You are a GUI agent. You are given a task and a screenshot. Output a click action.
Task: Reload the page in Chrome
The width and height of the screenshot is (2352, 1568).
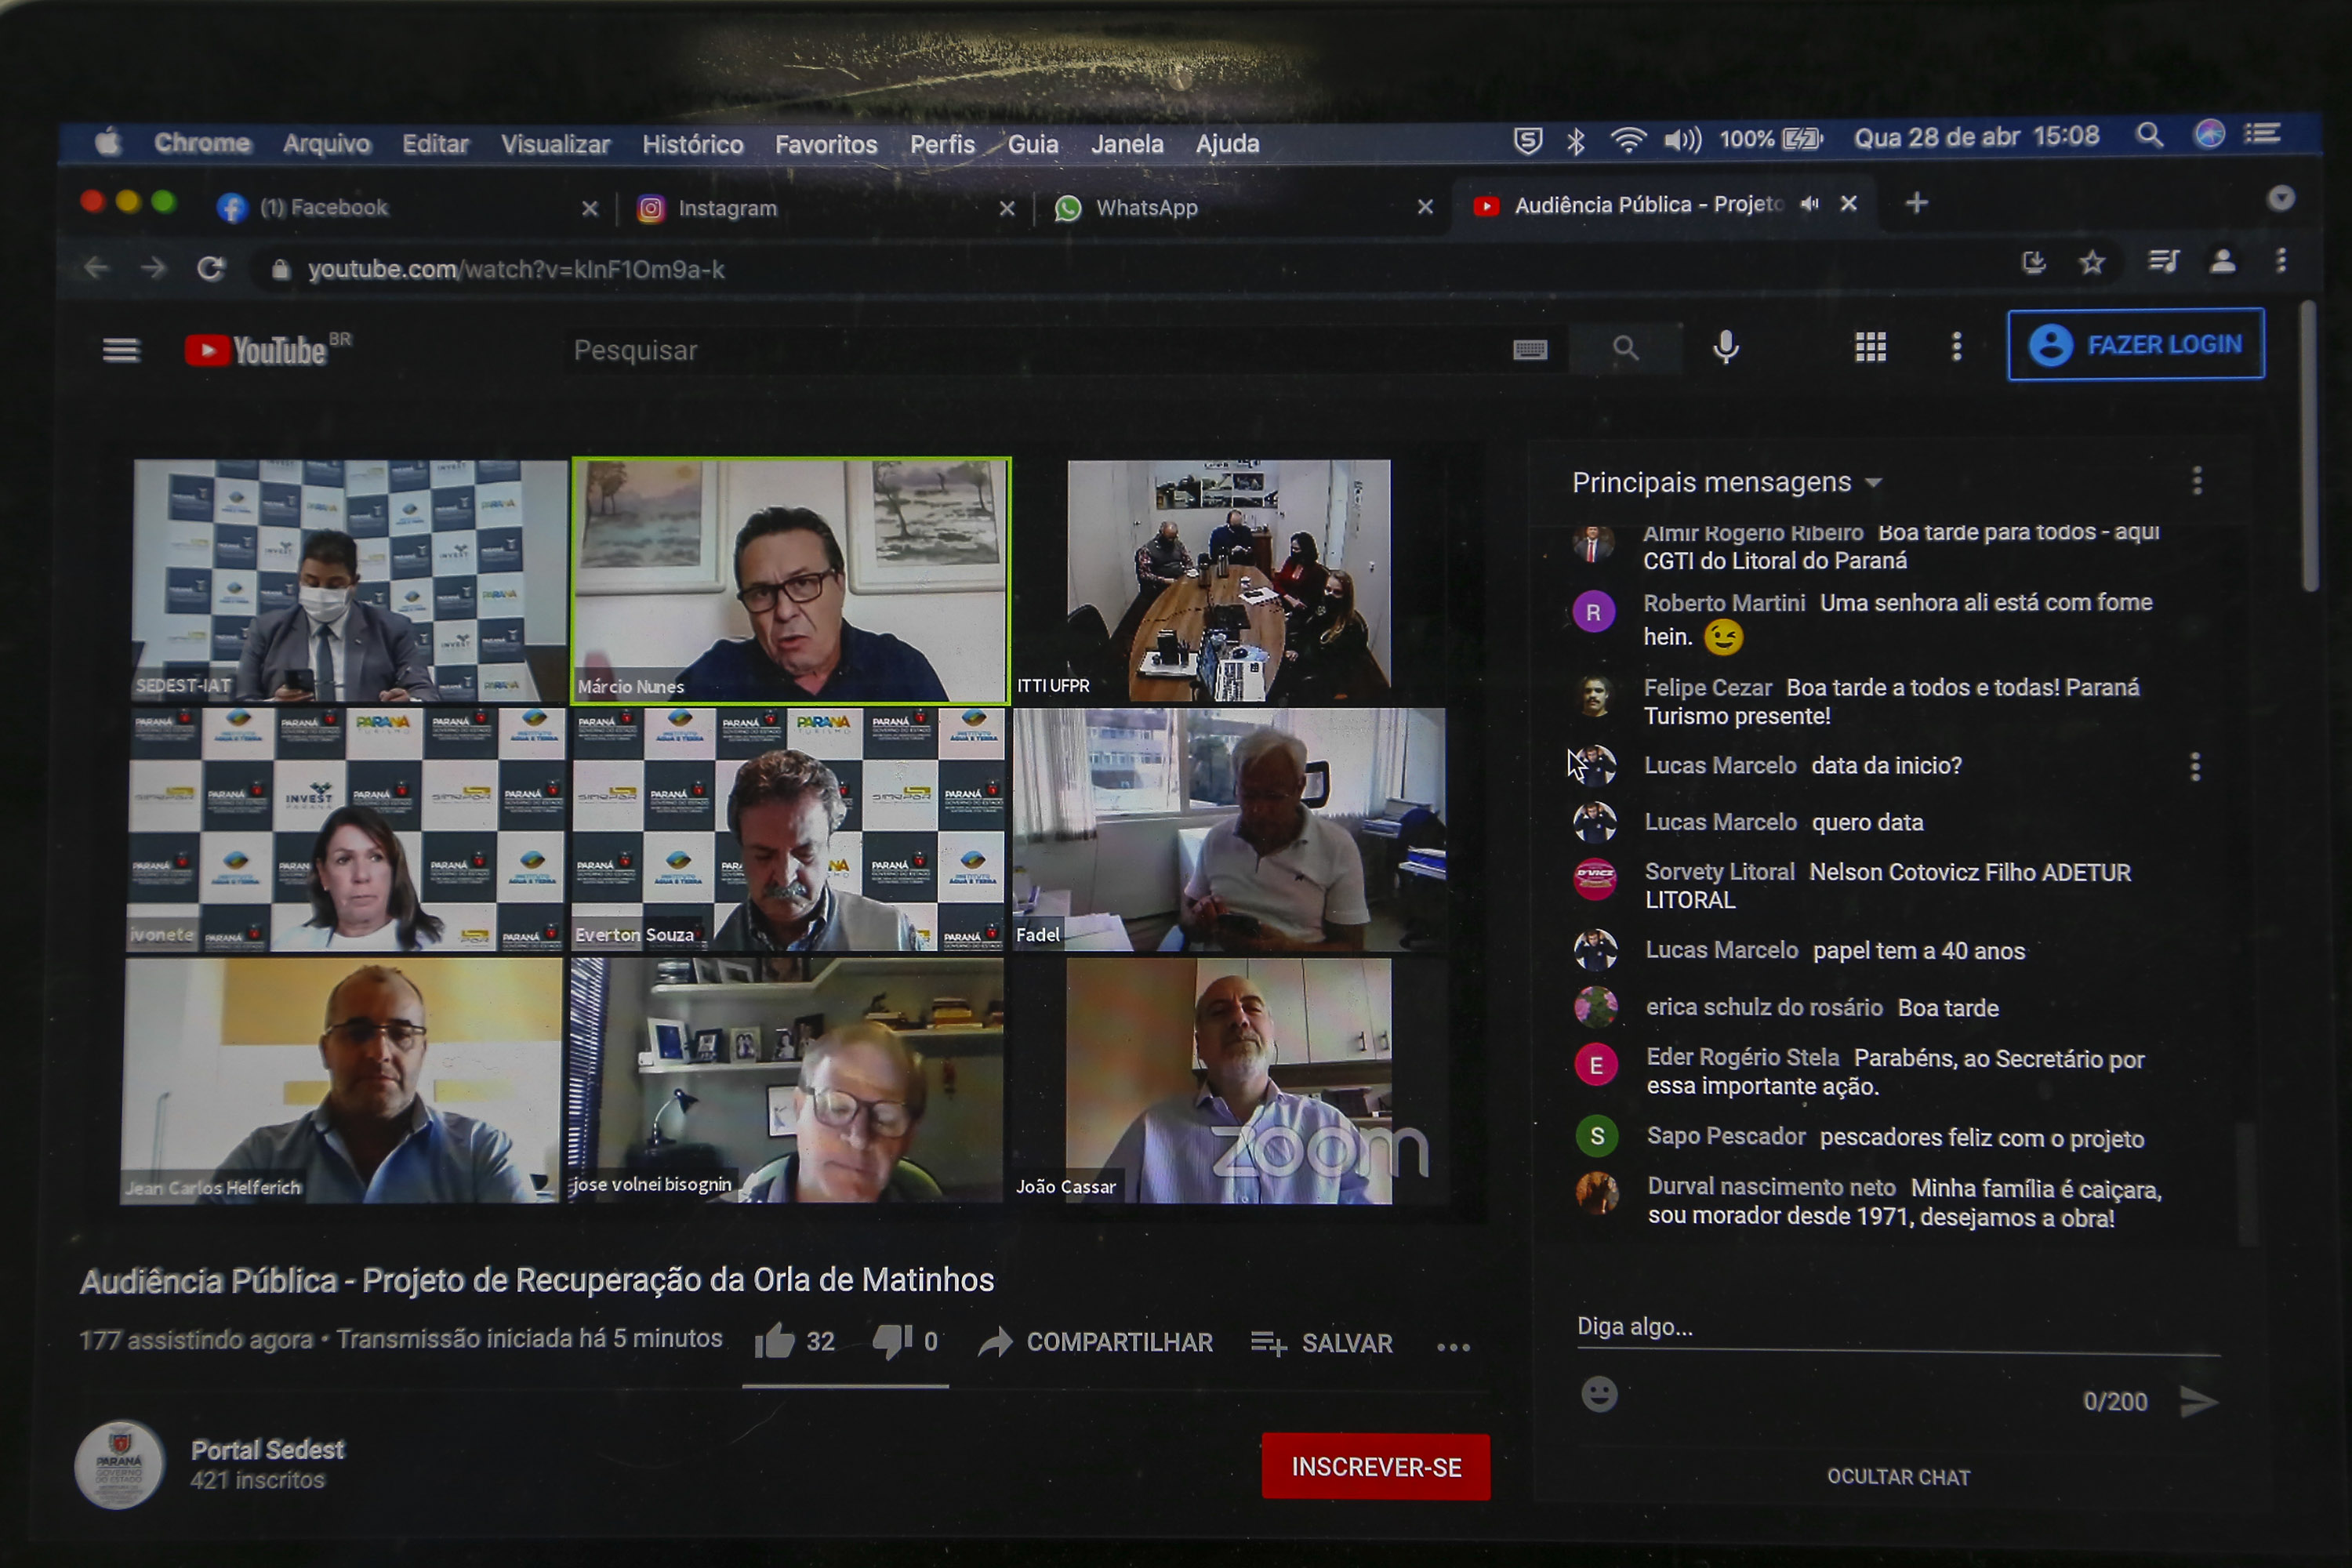click(210, 268)
